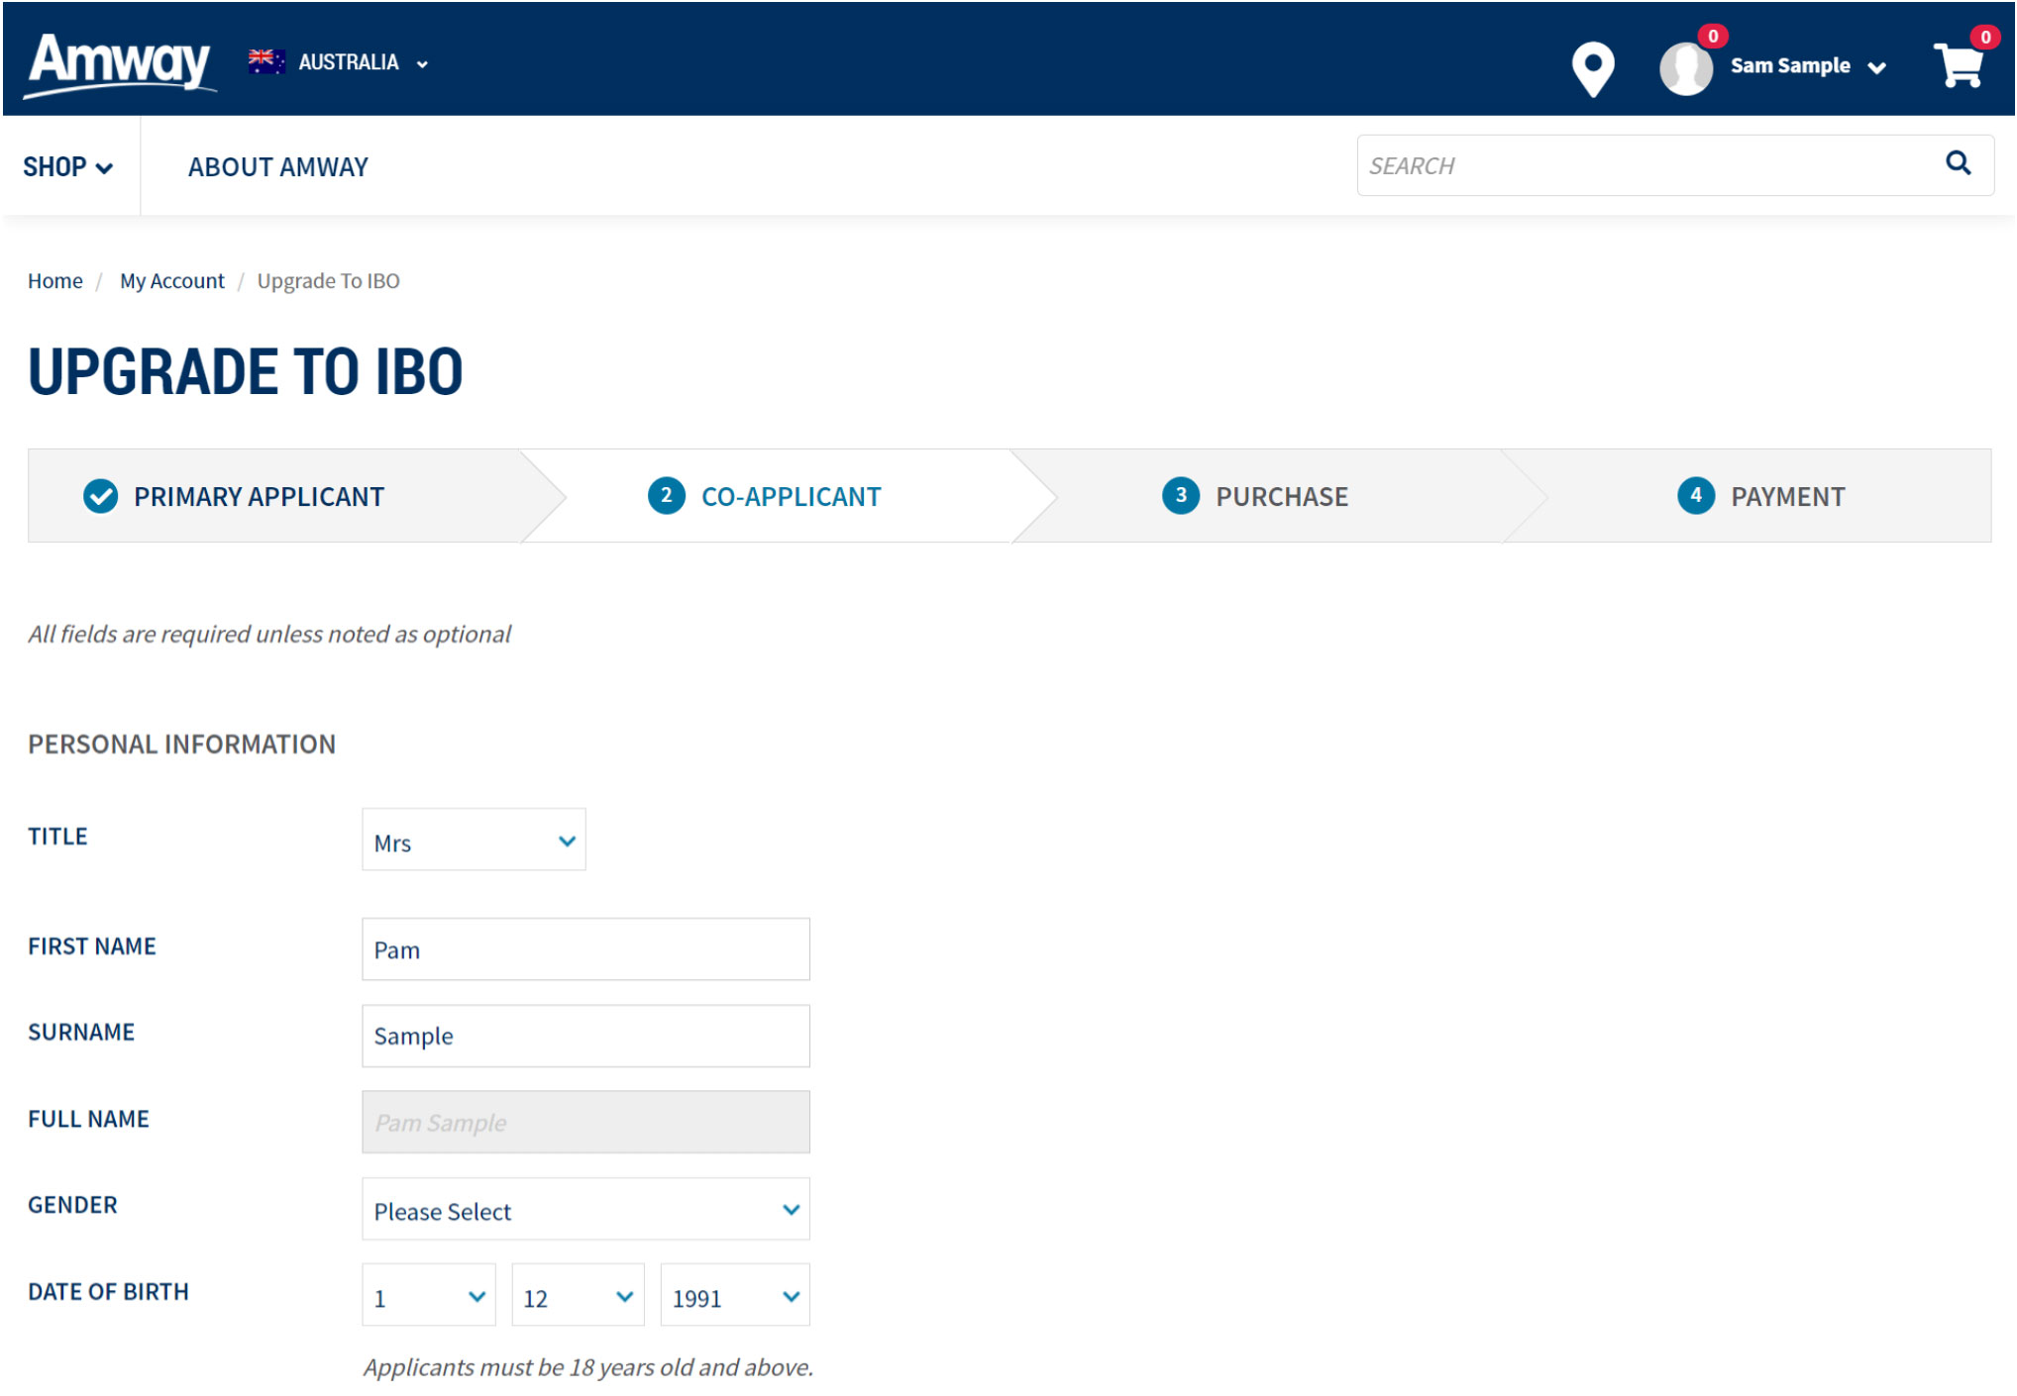Click the search magnifier icon
Viewport: 2017px width, 1396px height.
point(1958,162)
